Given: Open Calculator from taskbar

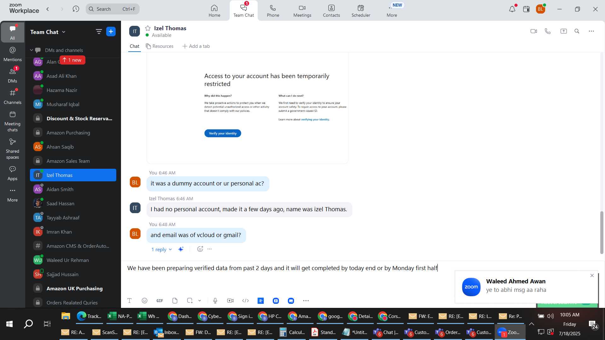Looking at the screenshot, I should point(293,332).
